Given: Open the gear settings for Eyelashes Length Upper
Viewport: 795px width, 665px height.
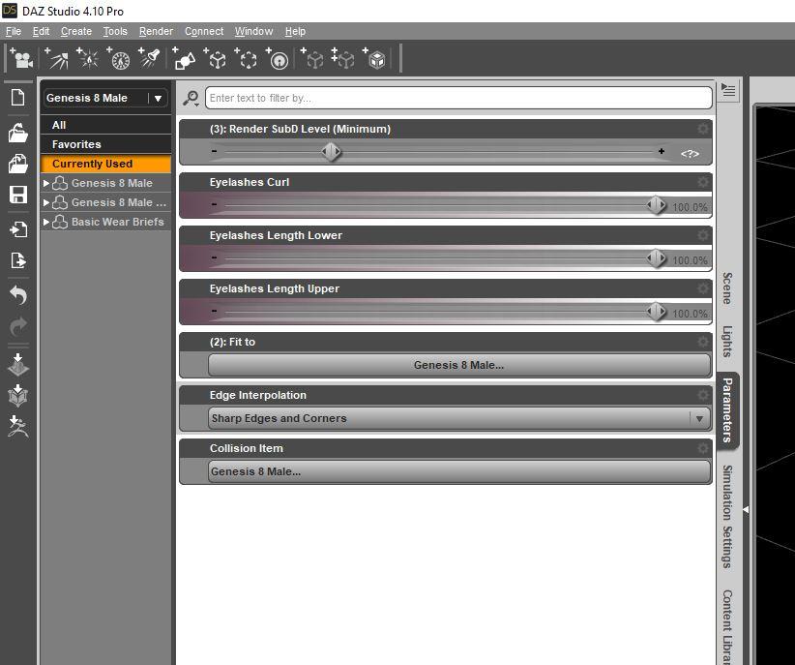Looking at the screenshot, I should point(703,288).
